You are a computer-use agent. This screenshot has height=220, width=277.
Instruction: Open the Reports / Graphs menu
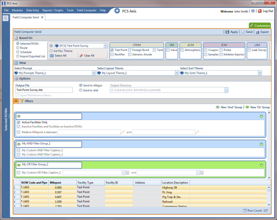[x=53, y=10]
